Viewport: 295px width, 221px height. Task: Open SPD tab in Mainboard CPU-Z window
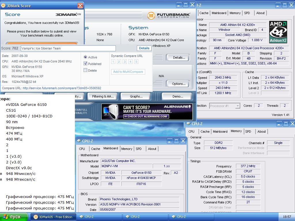(x=139, y=149)
